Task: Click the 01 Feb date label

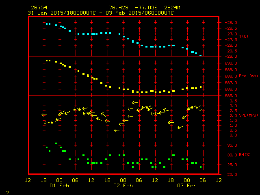Action: 59,186
